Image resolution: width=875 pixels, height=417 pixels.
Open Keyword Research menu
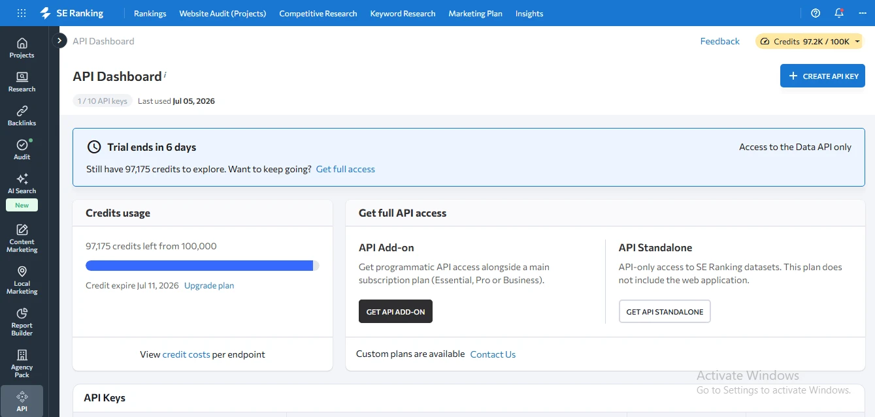pos(403,13)
